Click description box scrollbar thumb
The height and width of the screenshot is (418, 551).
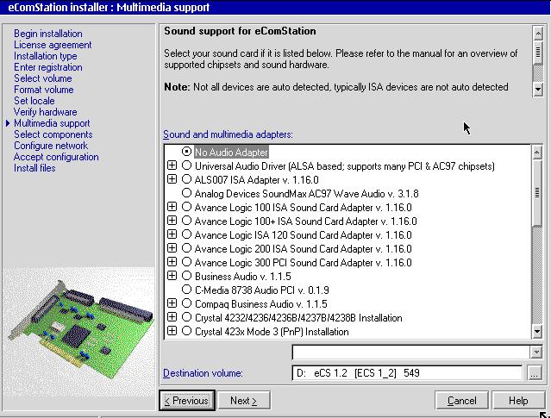pyautogui.click(x=538, y=53)
